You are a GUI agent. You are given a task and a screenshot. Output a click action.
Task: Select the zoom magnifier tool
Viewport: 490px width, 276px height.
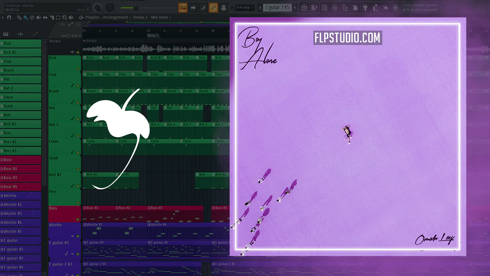(x=65, y=17)
